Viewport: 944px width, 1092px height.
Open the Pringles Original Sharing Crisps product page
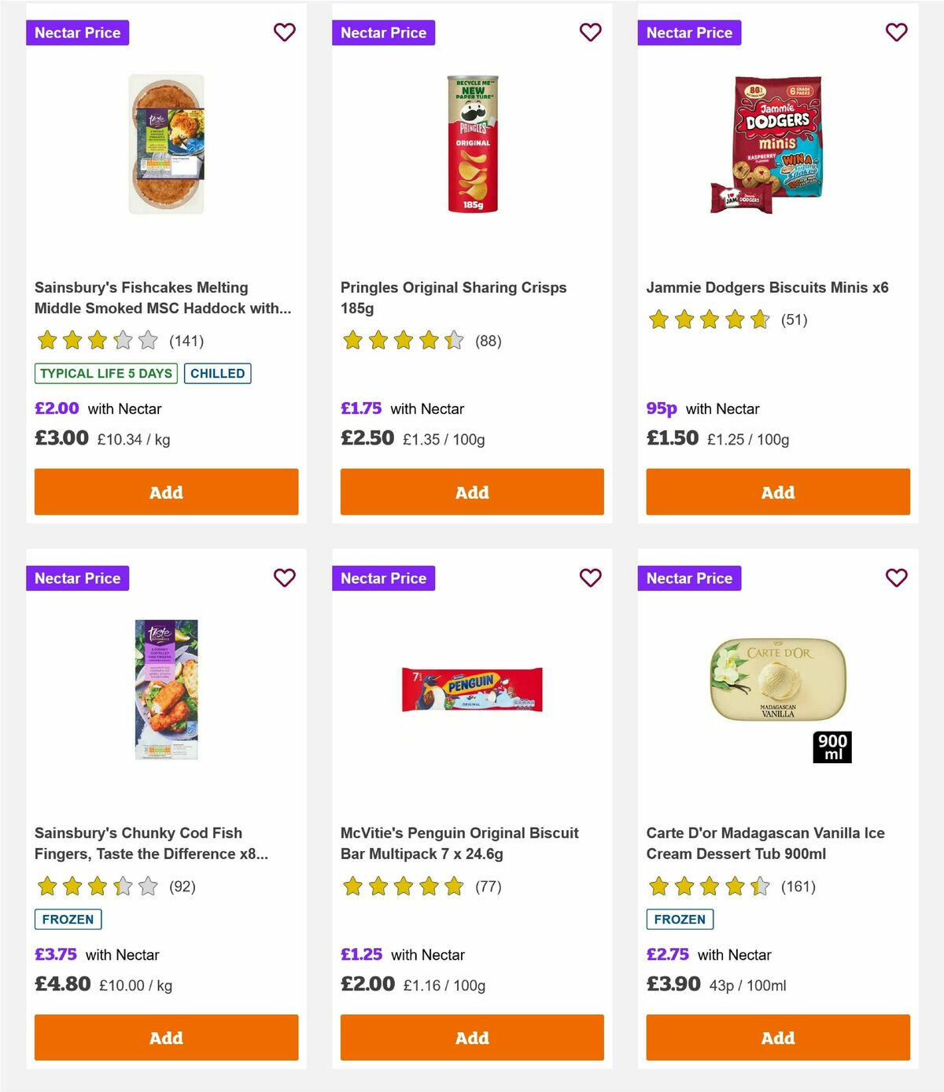tap(452, 297)
